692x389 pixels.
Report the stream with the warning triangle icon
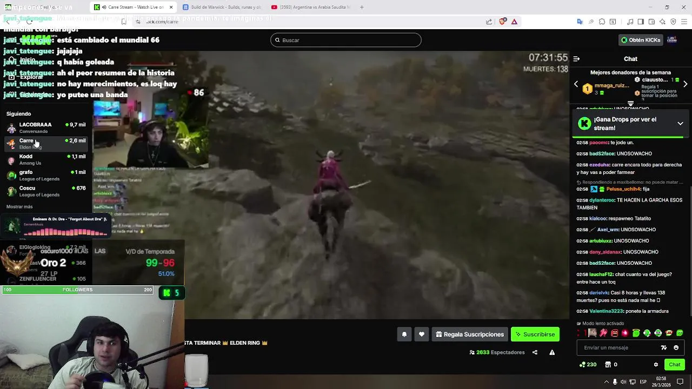click(x=552, y=352)
